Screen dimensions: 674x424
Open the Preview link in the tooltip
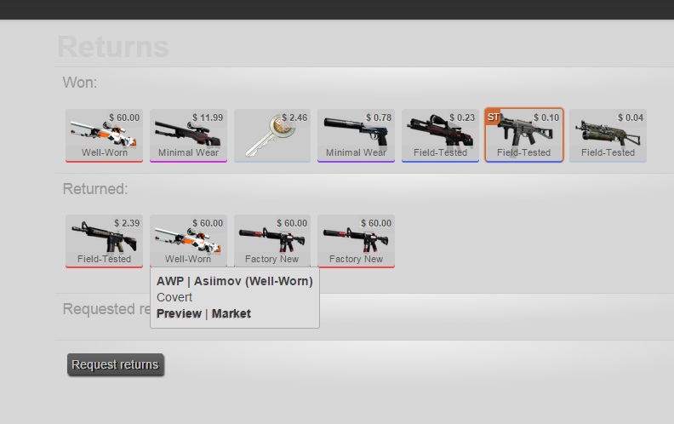tap(179, 313)
